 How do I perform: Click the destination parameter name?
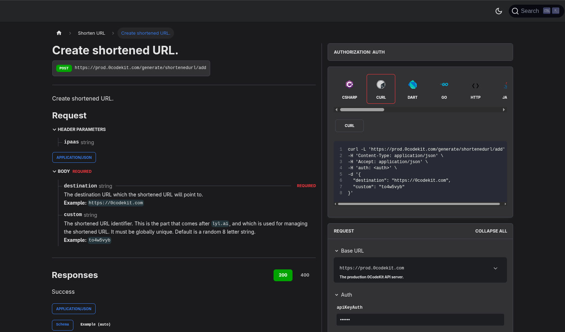pyautogui.click(x=81, y=186)
